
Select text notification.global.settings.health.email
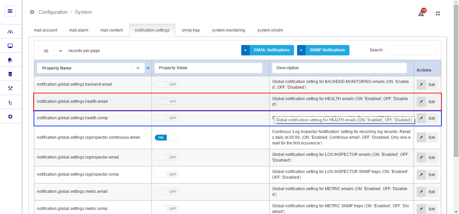(72, 101)
